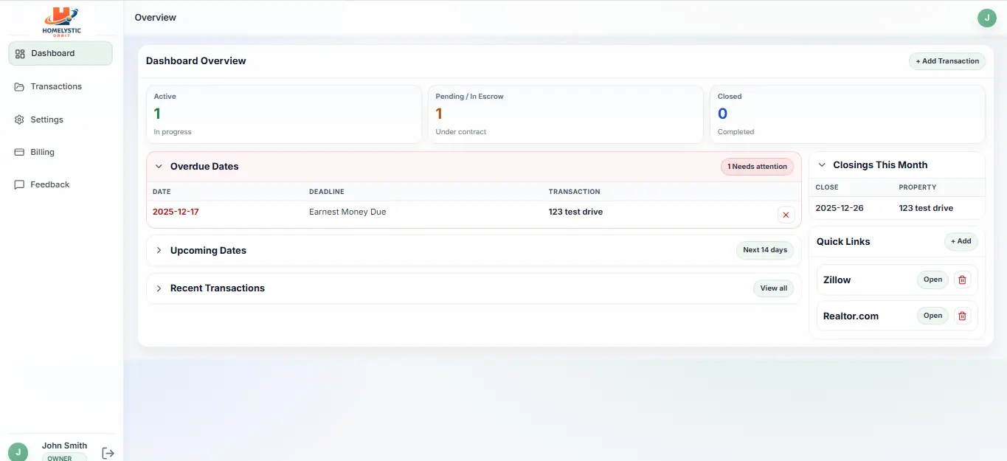
Task: Expand the Recent Transactions section
Action: [159, 288]
